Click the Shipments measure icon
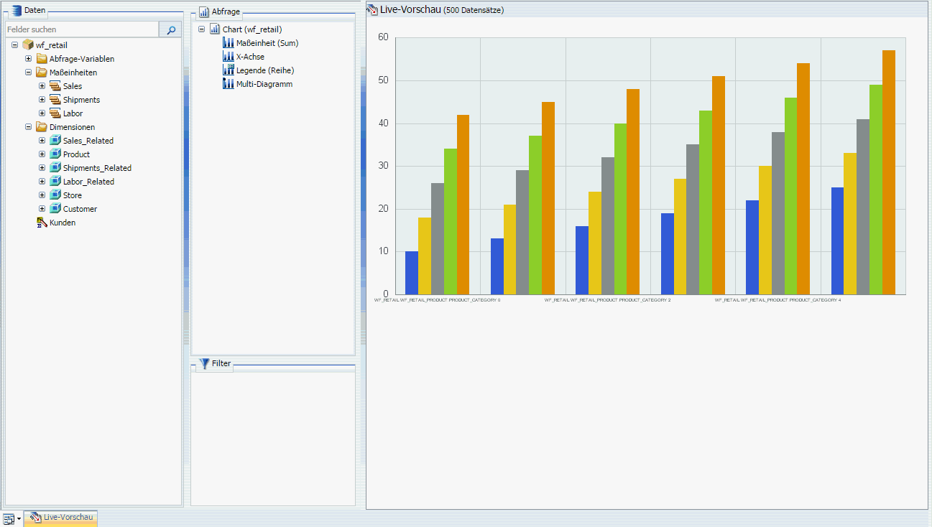Screen dimensions: 932x527 click(x=55, y=100)
